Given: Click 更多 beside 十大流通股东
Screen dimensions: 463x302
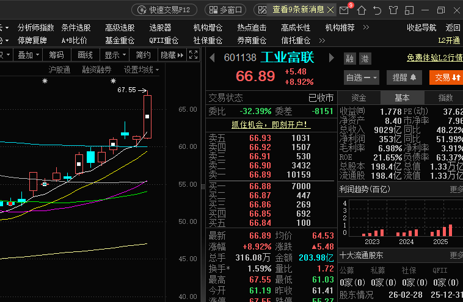Looking at the screenshot, I should pyautogui.click(x=456, y=256).
